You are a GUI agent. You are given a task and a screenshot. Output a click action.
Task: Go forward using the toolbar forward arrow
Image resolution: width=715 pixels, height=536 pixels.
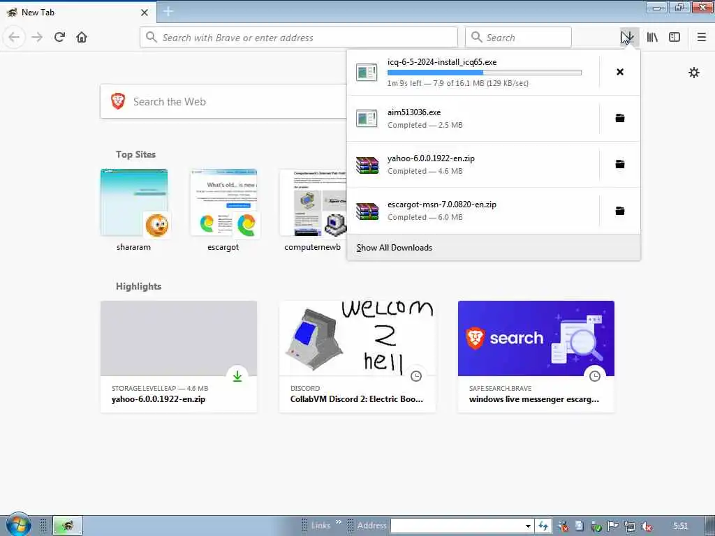[37, 37]
